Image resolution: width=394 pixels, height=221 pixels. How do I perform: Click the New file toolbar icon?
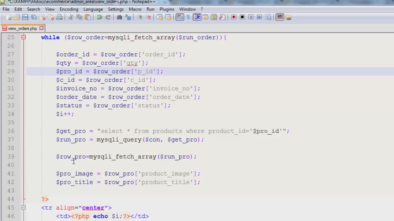[x=8, y=17]
